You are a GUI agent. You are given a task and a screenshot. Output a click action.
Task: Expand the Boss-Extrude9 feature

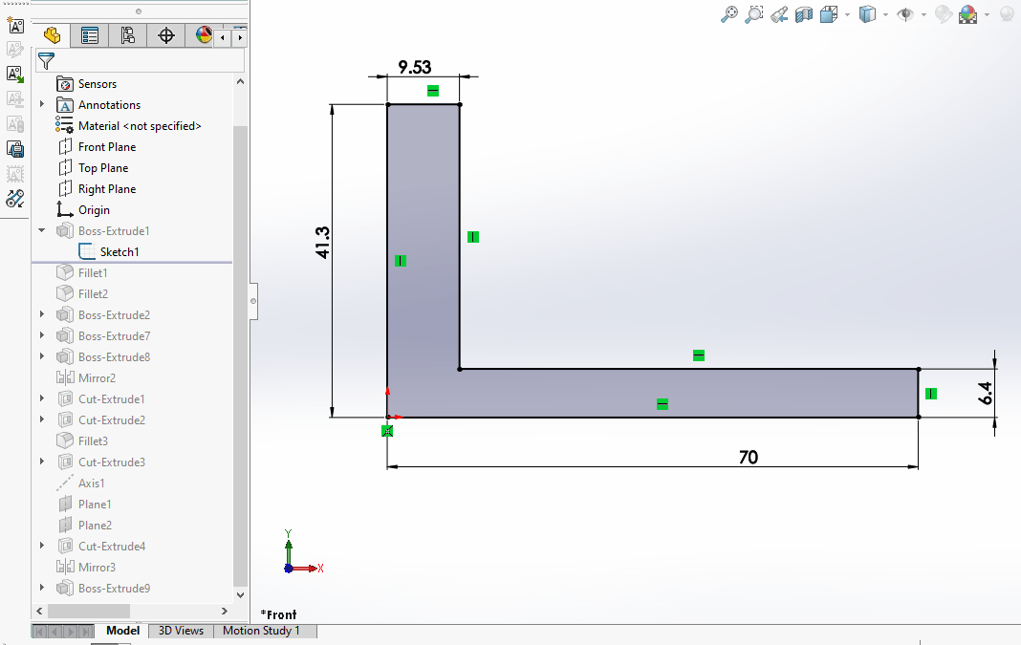tap(42, 588)
